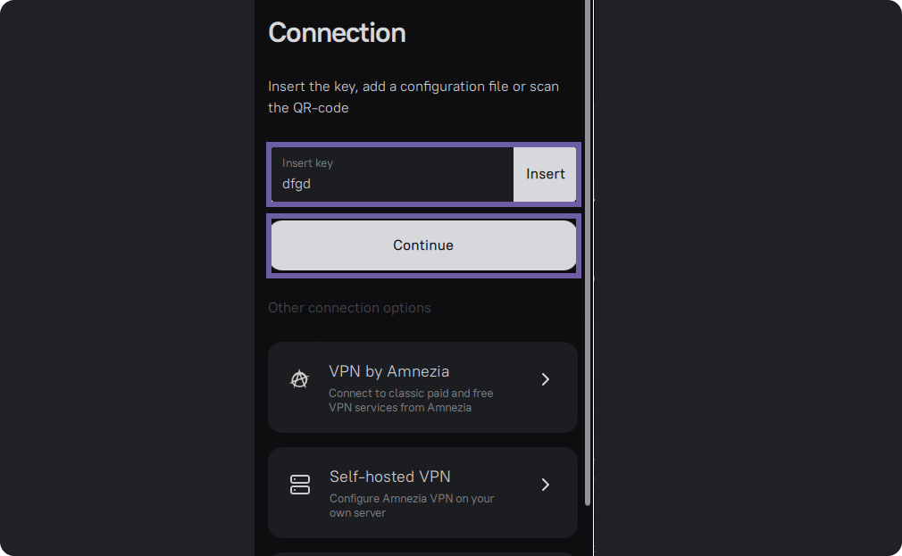Click the Continue button
Screen dimensions: 902x556
[x=423, y=245]
